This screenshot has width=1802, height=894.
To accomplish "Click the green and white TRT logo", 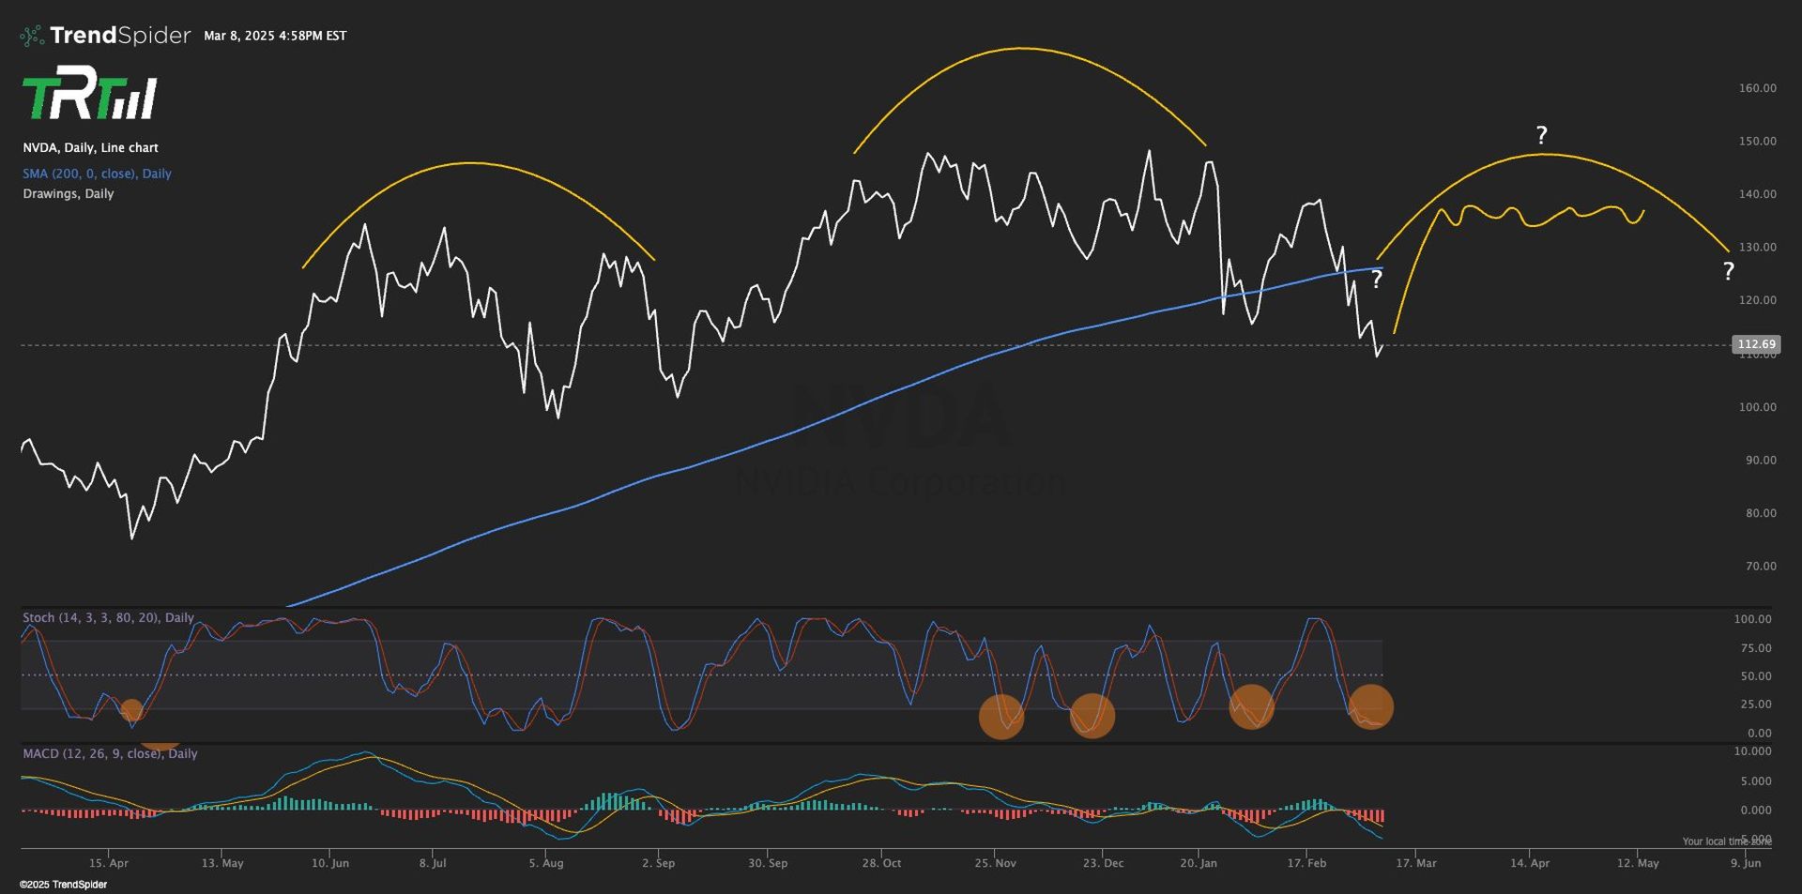I will 89,93.
